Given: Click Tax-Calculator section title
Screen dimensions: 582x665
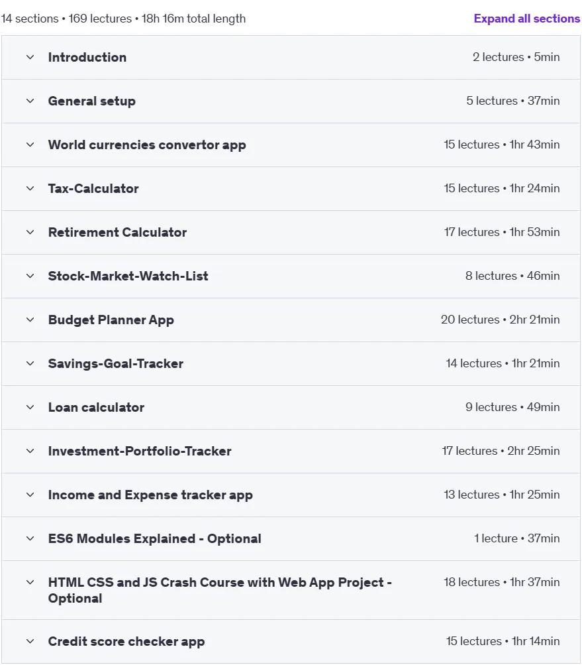Looking at the screenshot, I should [93, 189].
